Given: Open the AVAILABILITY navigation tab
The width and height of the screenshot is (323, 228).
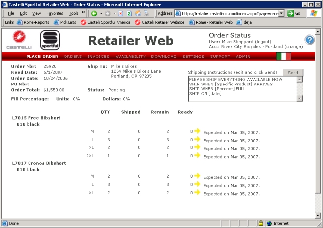Looking at the screenshot, I should [130, 57].
